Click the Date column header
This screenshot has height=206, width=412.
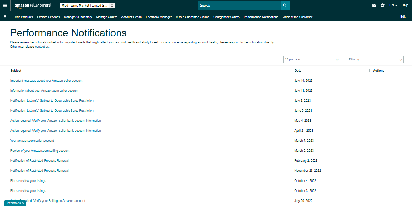[x=298, y=71]
